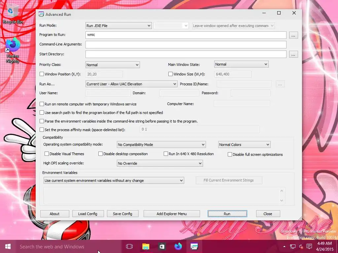
Task: Click the Search the web and Windows box
Action: (69, 246)
